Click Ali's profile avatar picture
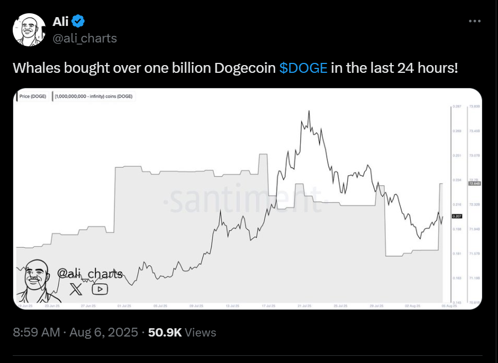 click(29, 30)
